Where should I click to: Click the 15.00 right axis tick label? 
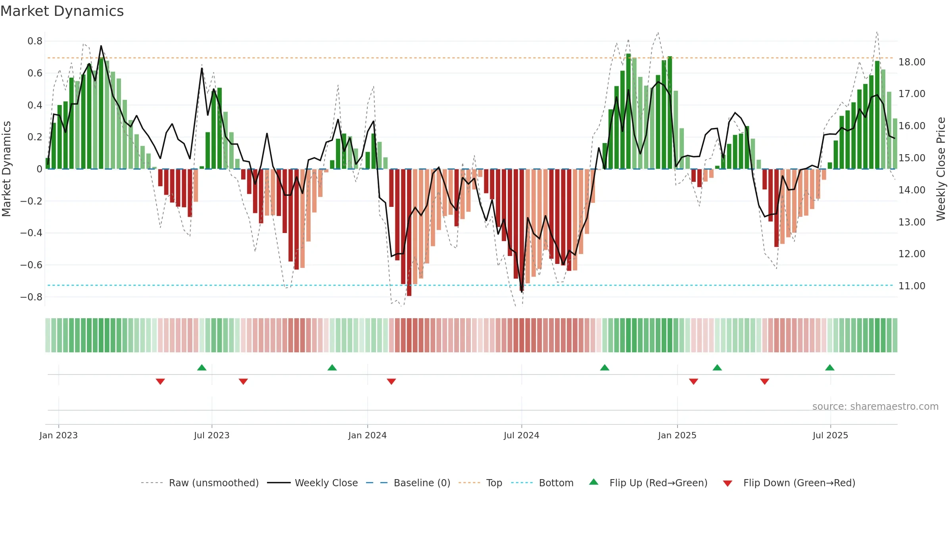912,158
